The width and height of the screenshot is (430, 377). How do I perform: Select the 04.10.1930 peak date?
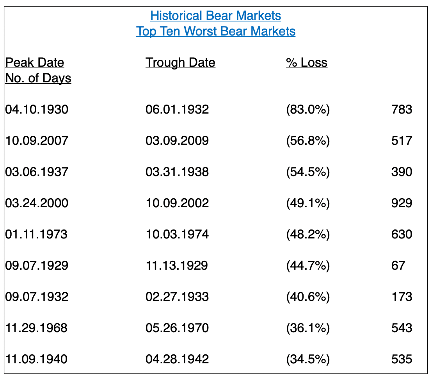[37, 110]
